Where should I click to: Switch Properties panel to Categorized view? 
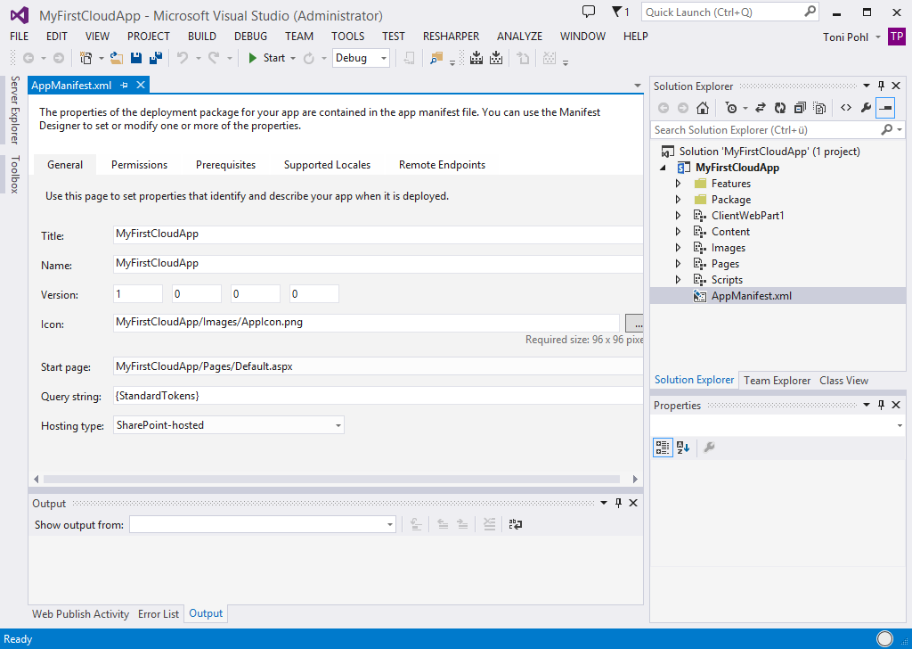tap(662, 448)
